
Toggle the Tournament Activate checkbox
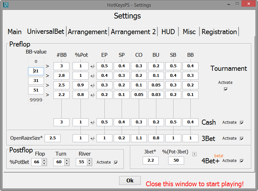point(226,89)
